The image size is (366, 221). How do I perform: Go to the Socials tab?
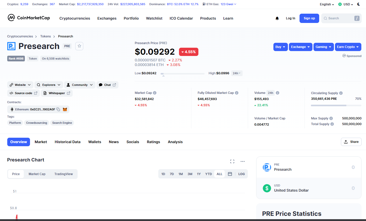click(133, 142)
